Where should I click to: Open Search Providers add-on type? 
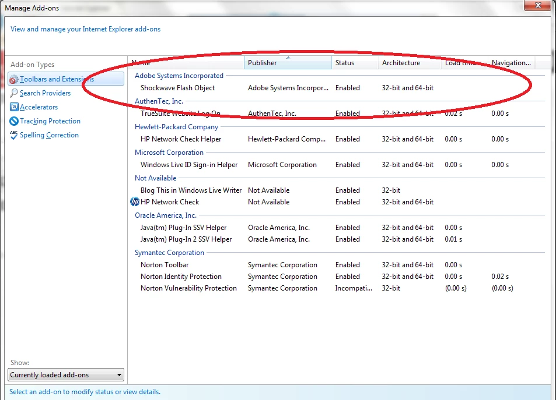45,93
